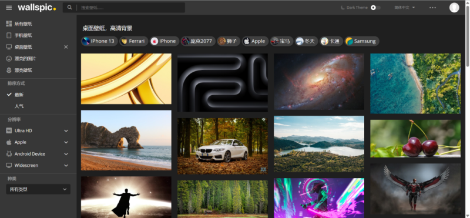Click the 漂亮的图片 smiley icon
Image resolution: width=470 pixels, height=218 pixels.
(x=9, y=59)
